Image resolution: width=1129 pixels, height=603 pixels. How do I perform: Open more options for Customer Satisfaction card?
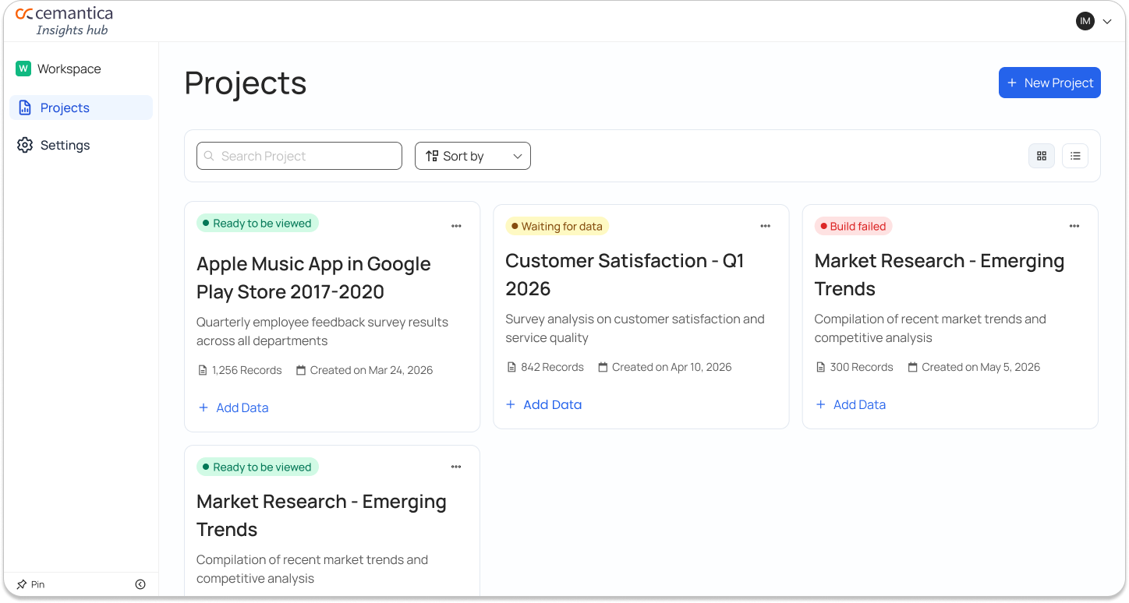pos(766,226)
